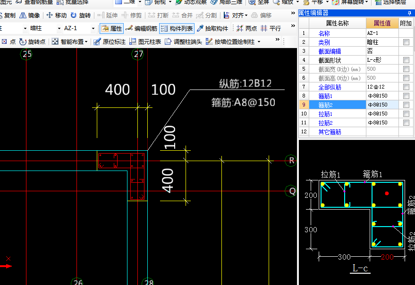
Task: Activate the 拾取构件 pick component tool
Action: pos(213,29)
